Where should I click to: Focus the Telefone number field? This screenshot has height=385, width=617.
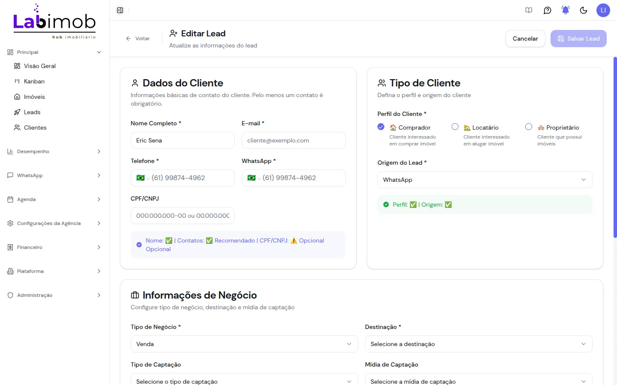[x=190, y=178]
